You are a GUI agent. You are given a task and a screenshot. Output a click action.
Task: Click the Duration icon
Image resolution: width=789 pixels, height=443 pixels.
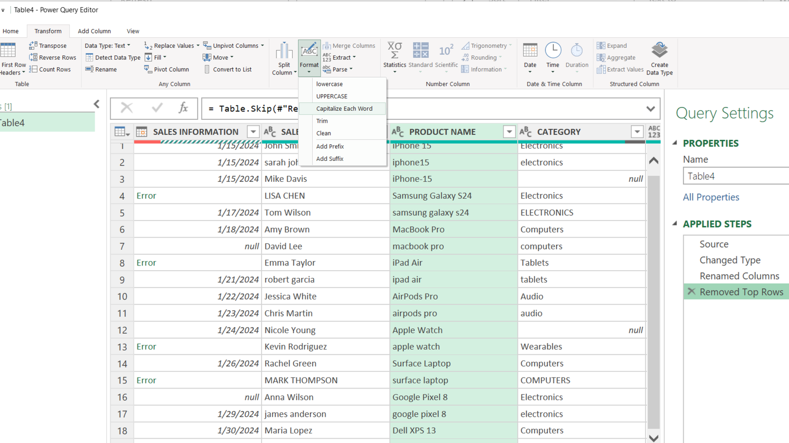pos(577,57)
